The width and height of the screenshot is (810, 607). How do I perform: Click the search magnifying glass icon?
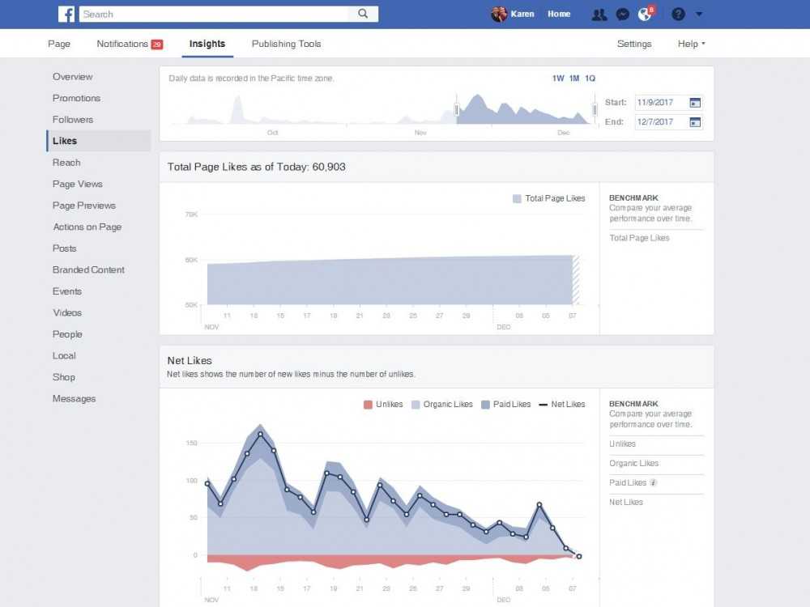[362, 14]
